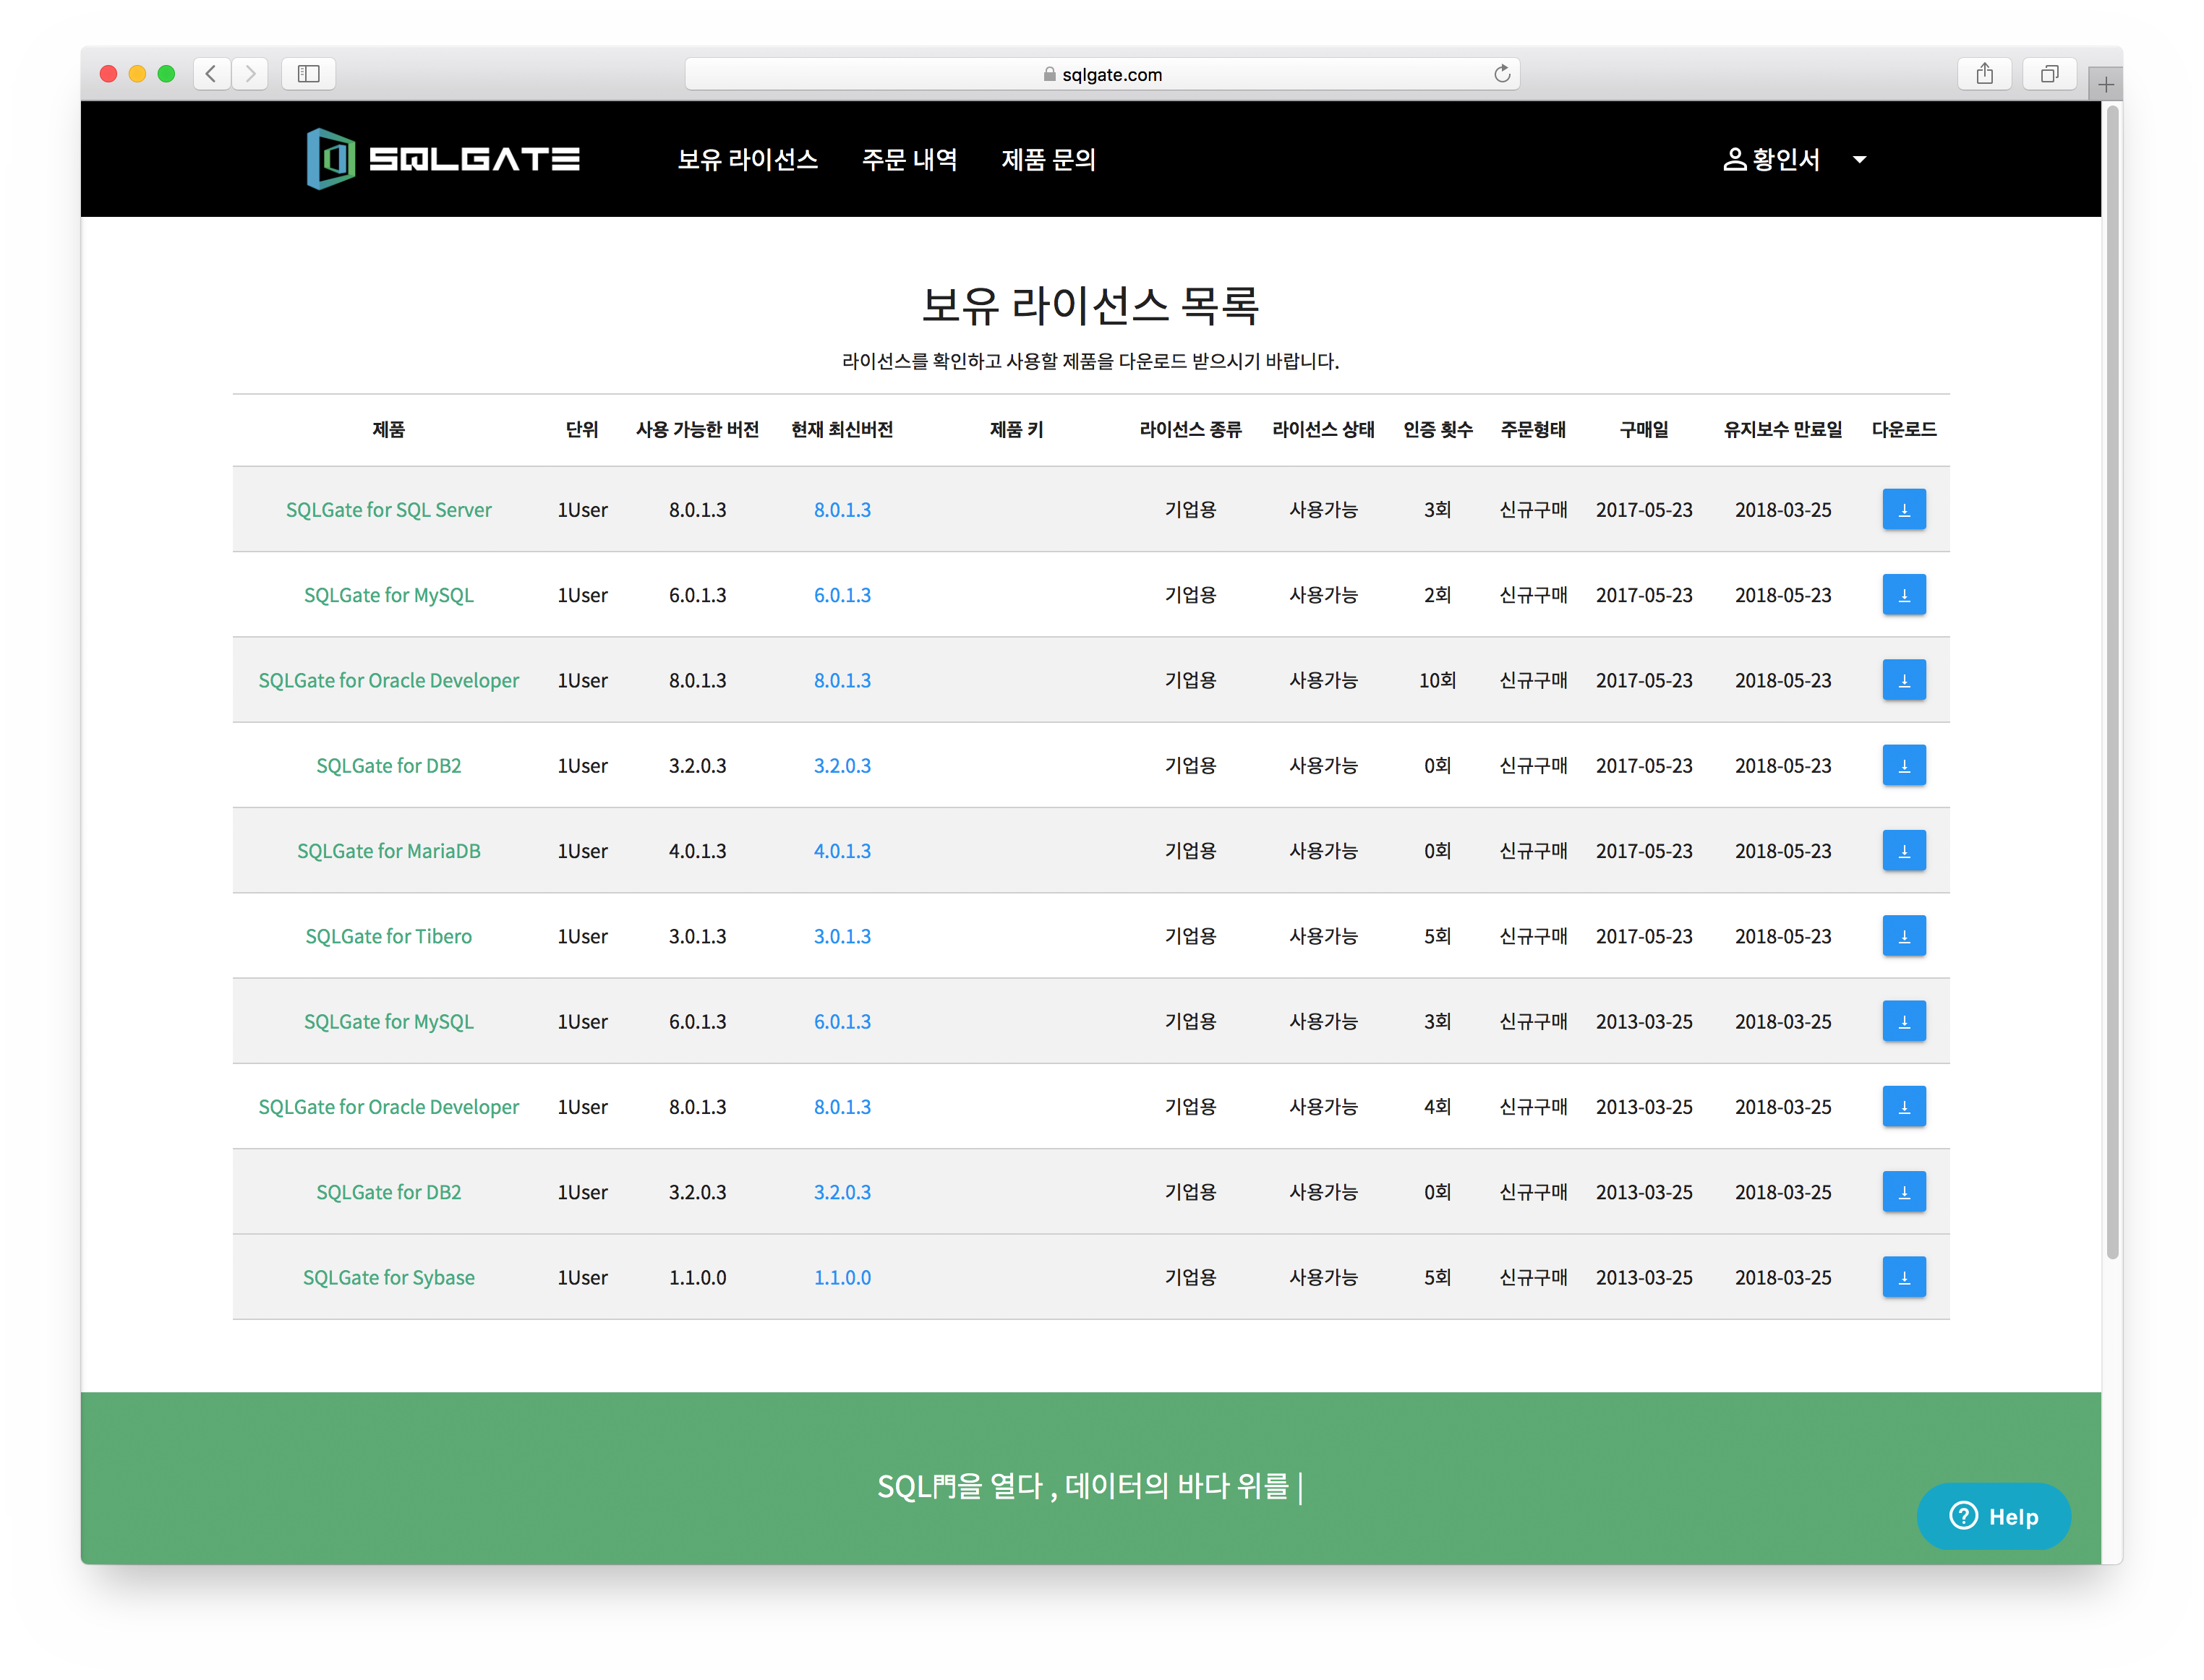Toggle Safari sidebar icon
This screenshot has height=1680, width=2204.
tap(308, 74)
